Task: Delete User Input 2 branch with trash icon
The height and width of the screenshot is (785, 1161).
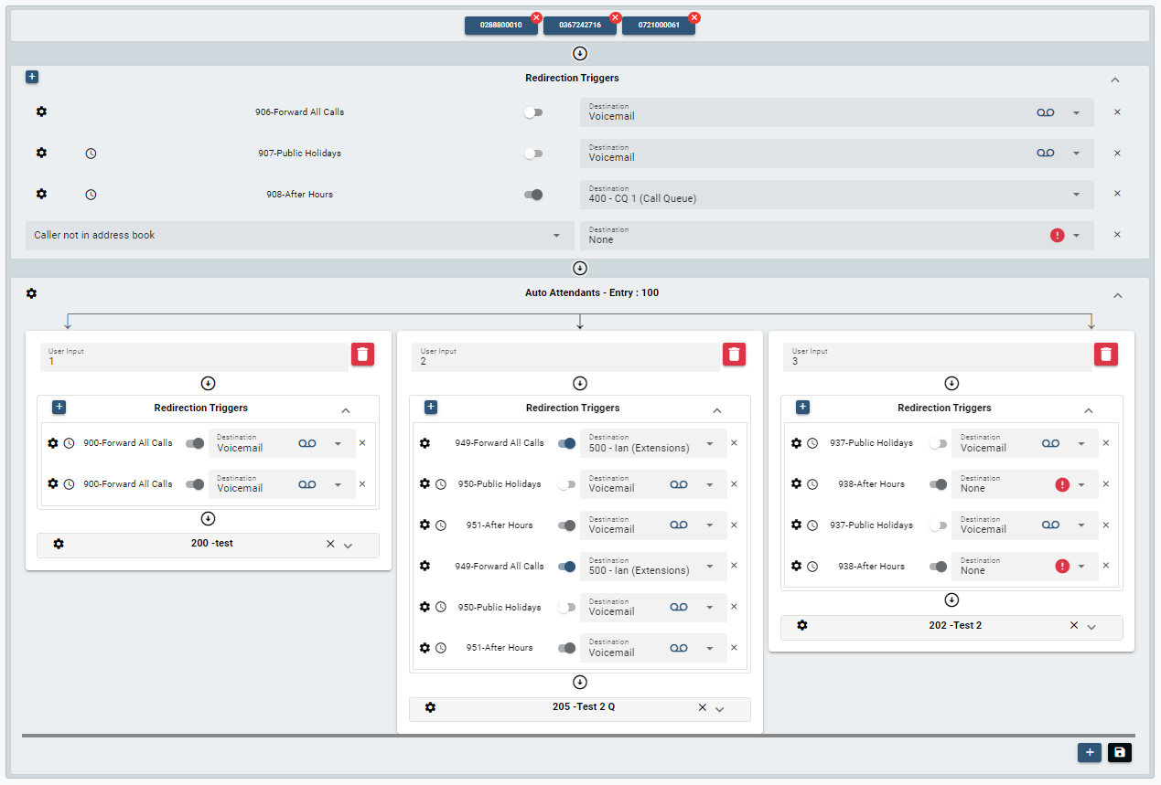Action: pos(735,355)
